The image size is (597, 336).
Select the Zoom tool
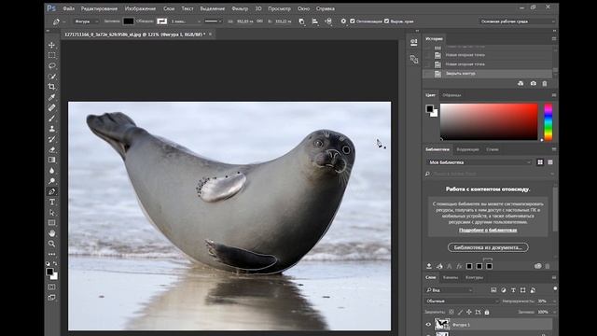pos(52,244)
